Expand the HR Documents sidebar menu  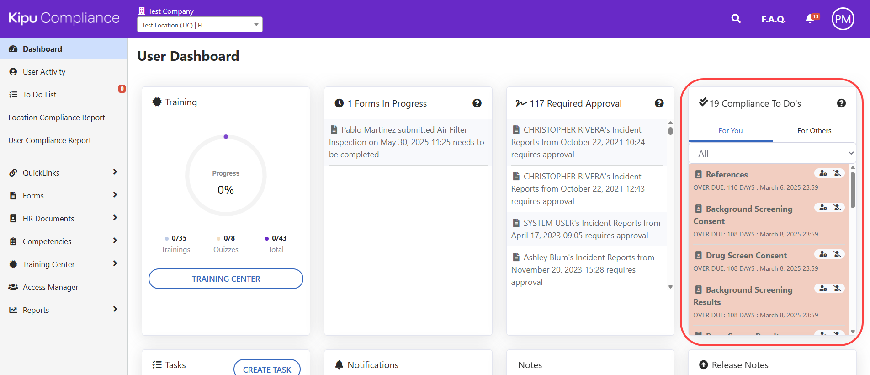tap(64, 219)
